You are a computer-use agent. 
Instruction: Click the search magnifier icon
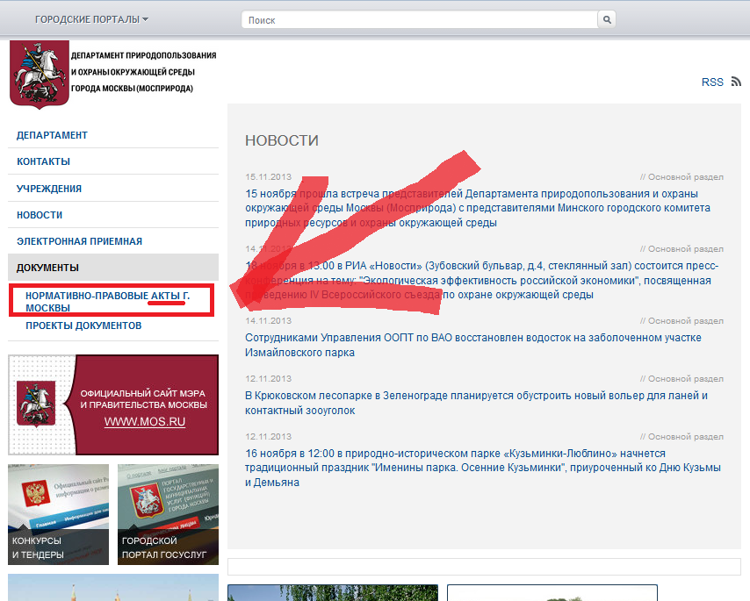pos(607,19)
